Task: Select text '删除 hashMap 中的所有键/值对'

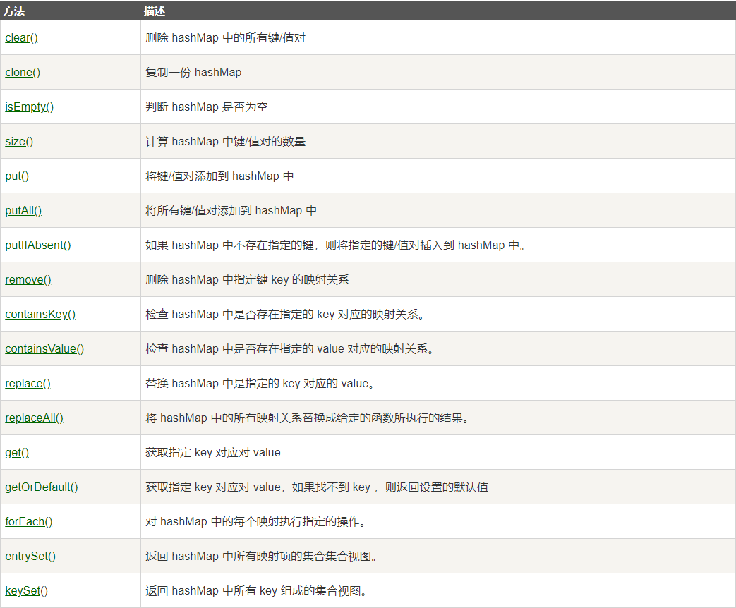Action: (x=225, y=37)
